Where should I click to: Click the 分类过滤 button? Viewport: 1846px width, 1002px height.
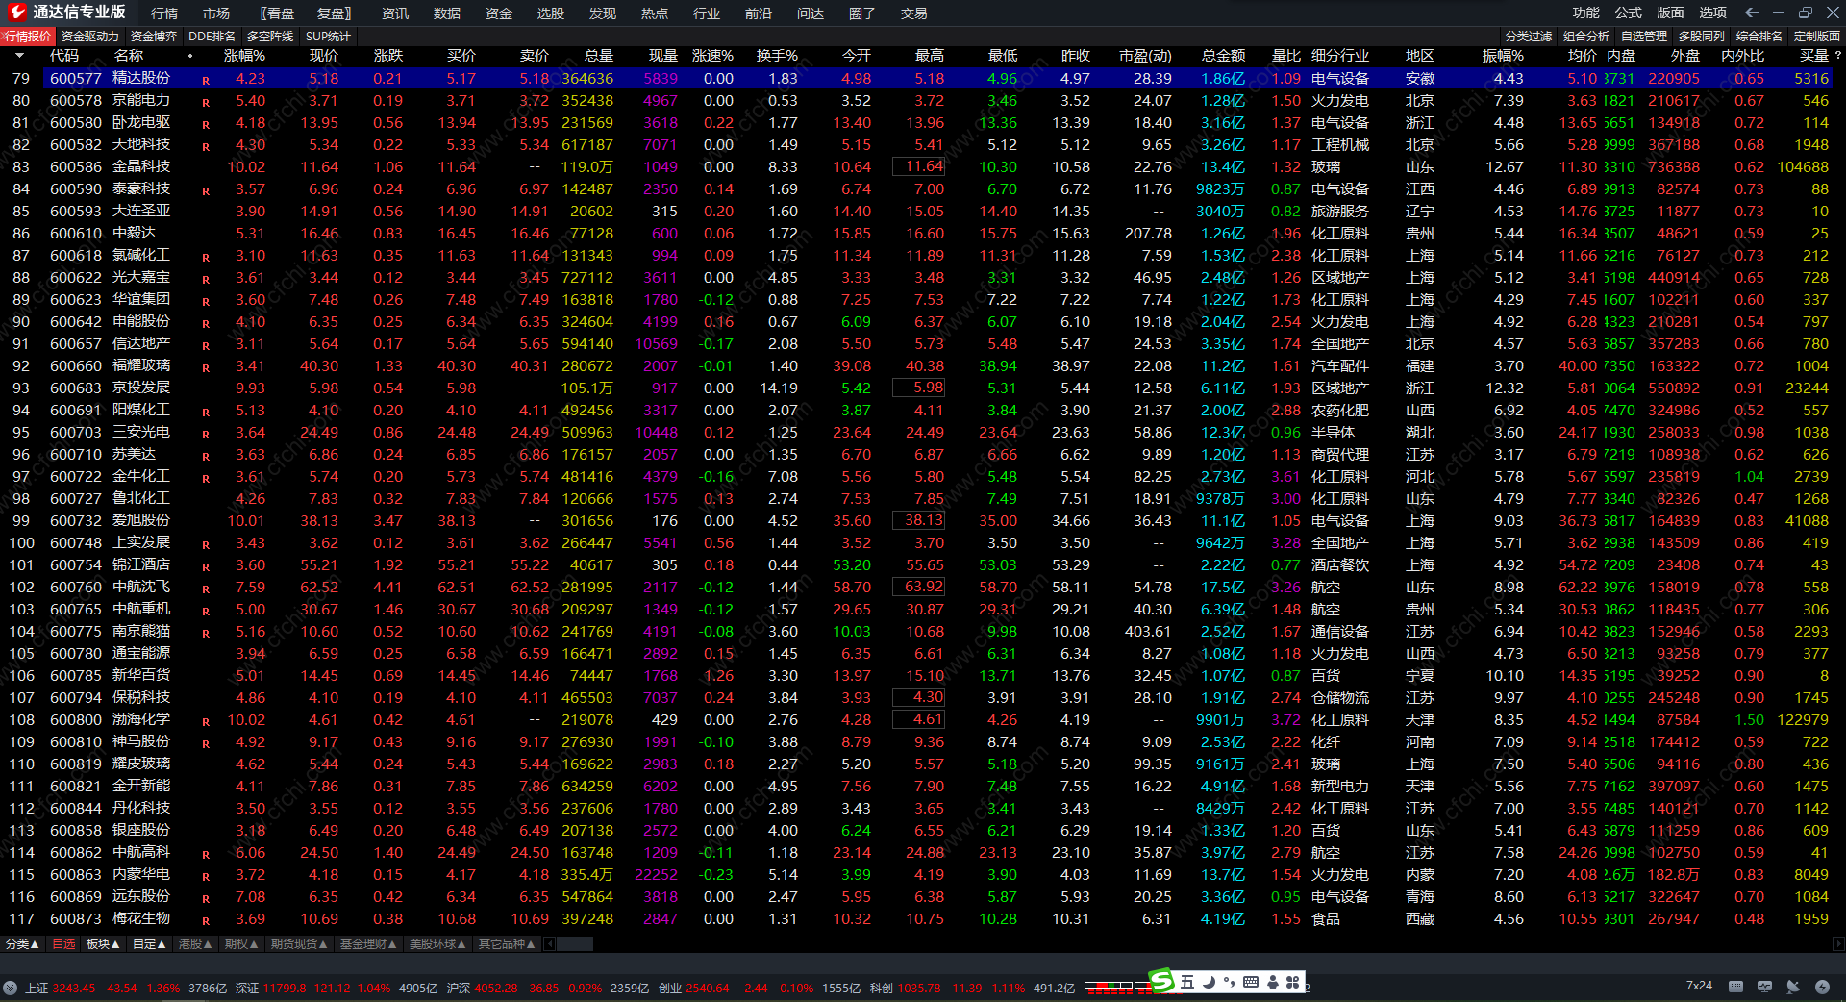tap(1529, 37)
